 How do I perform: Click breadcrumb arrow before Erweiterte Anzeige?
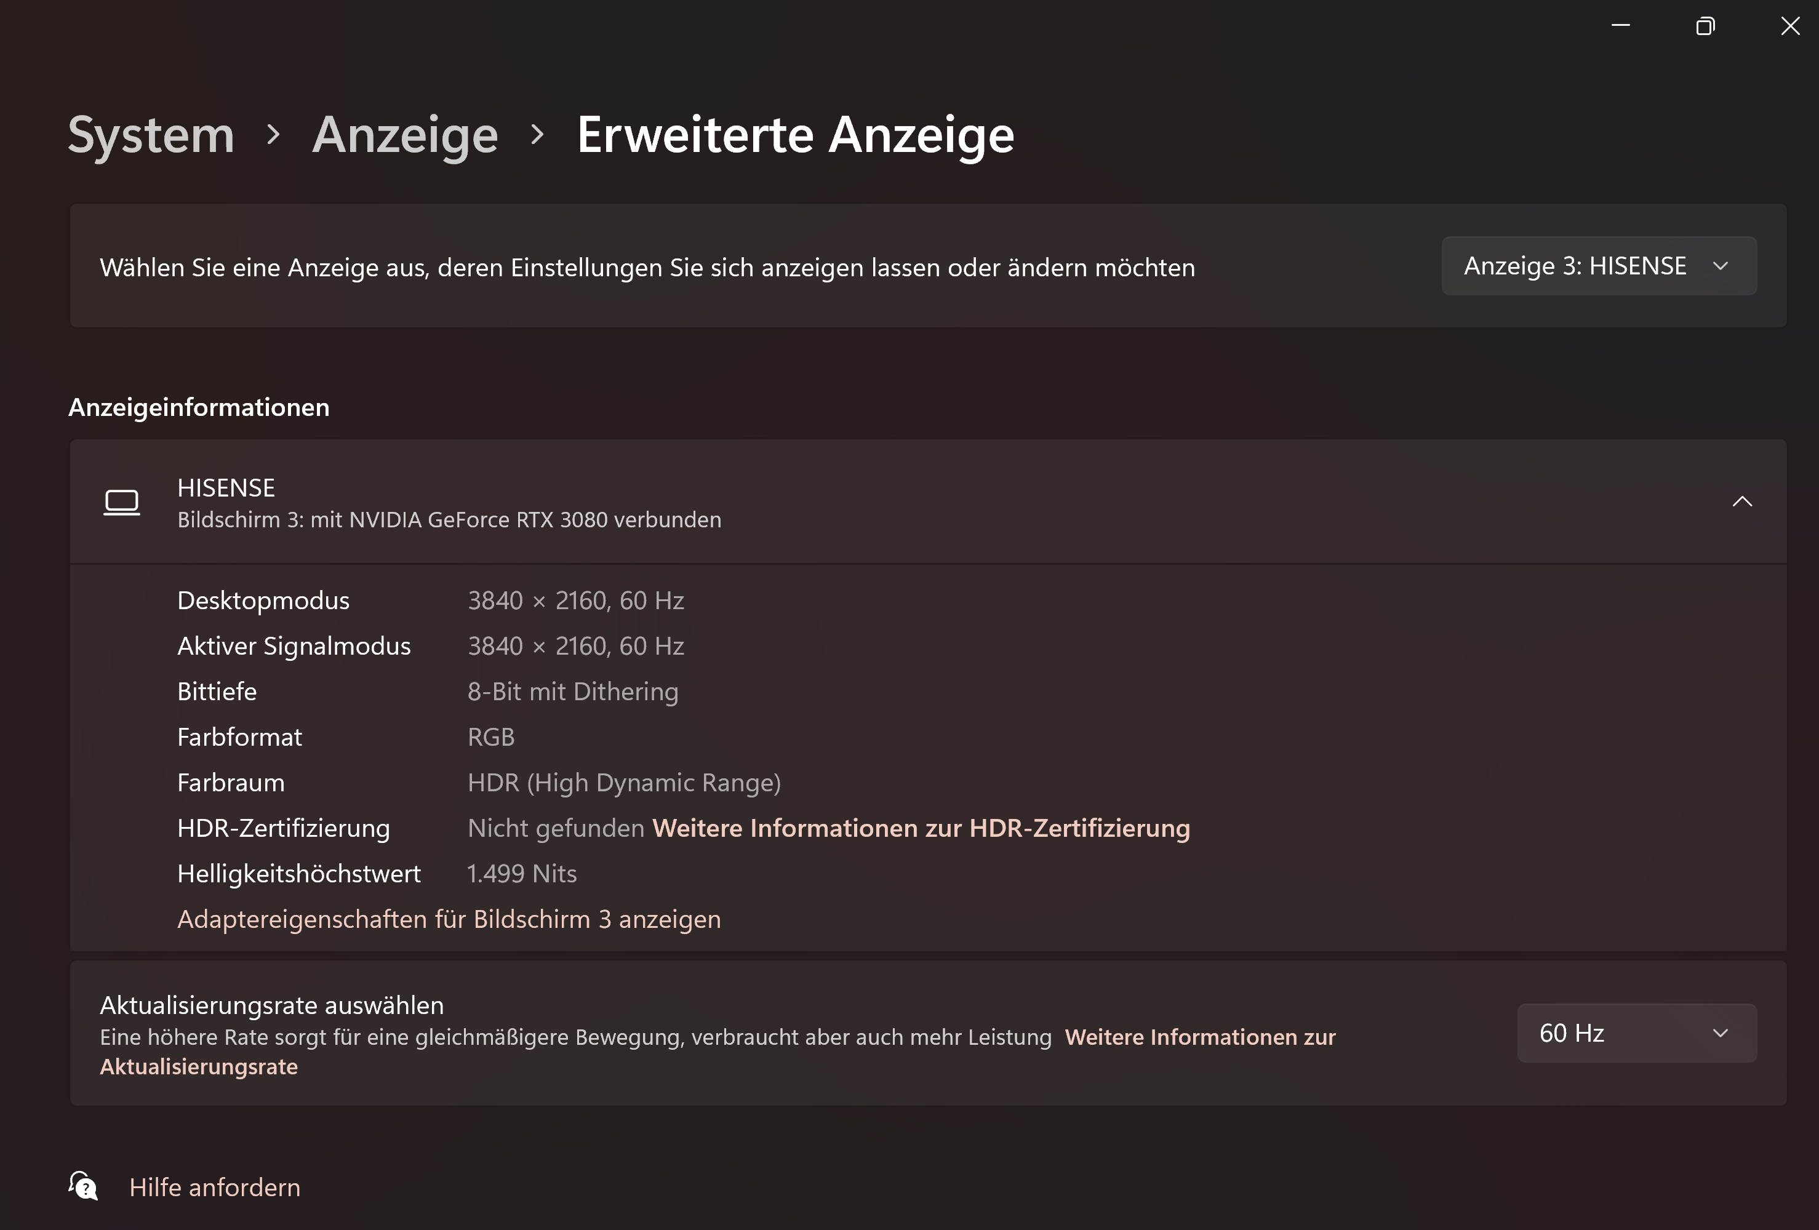click(537, 135)
